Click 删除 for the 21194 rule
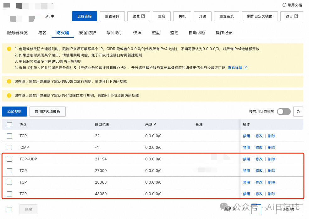The width and height of the screenshot is (309, 219). (x=272, y=159)
